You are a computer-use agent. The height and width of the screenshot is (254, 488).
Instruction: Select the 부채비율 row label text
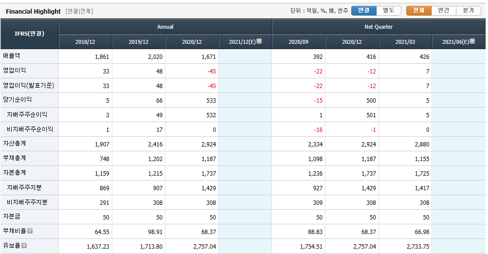click(x=14, y=231)
